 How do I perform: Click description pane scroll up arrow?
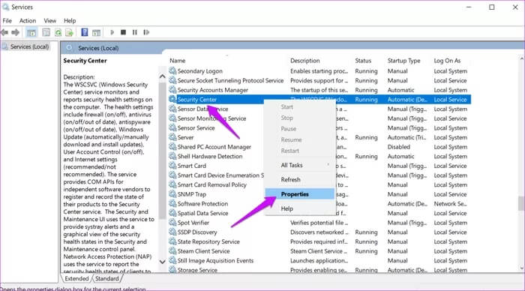click(163, 76)
